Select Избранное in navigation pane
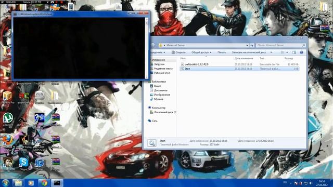This screenshot has height=187, width=333. (x=158, y=60)
